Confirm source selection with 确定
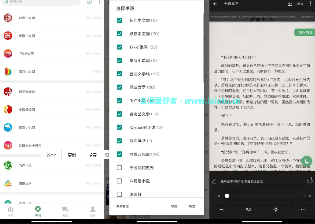This screenshot has width=315, height=224. coord(192,206)
